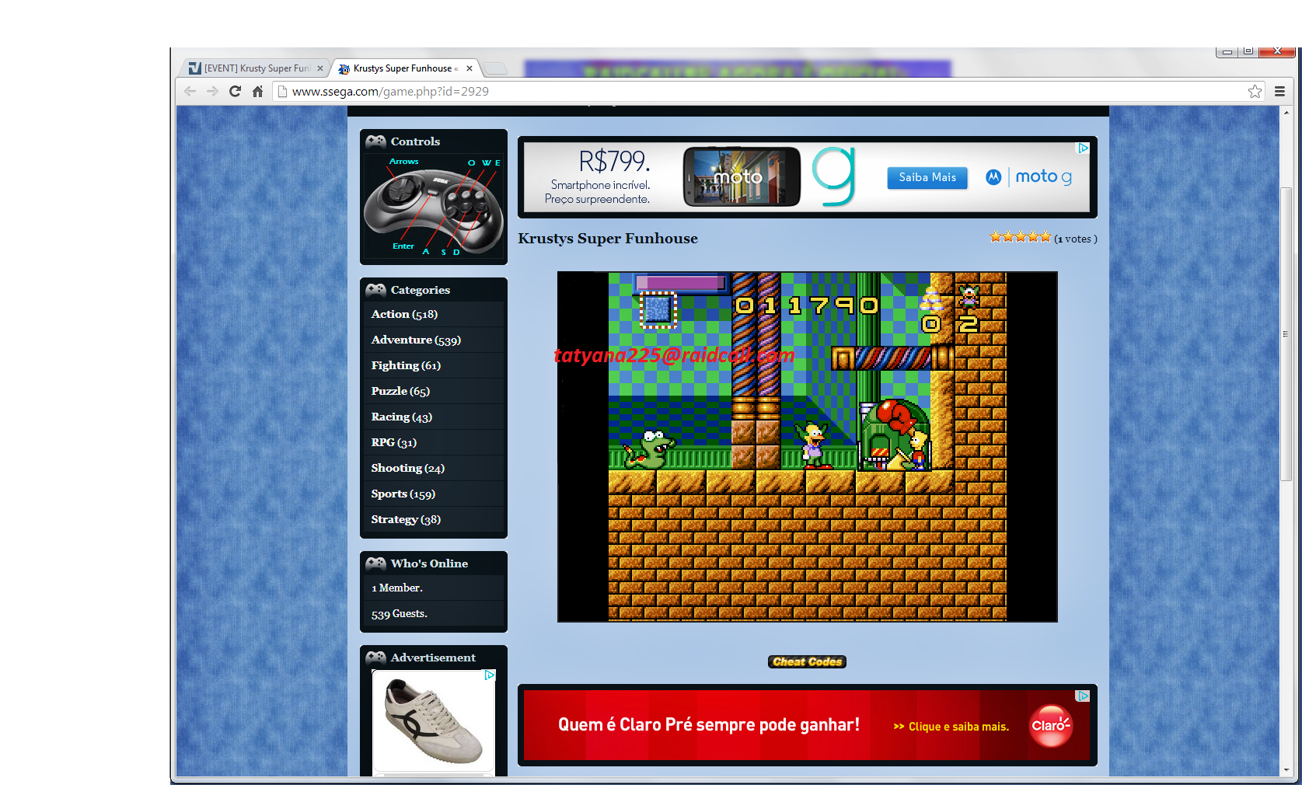Screen dimensions: 1302x785
Task: Open the Chrome hamburger menu
Action: point(1279,91)
